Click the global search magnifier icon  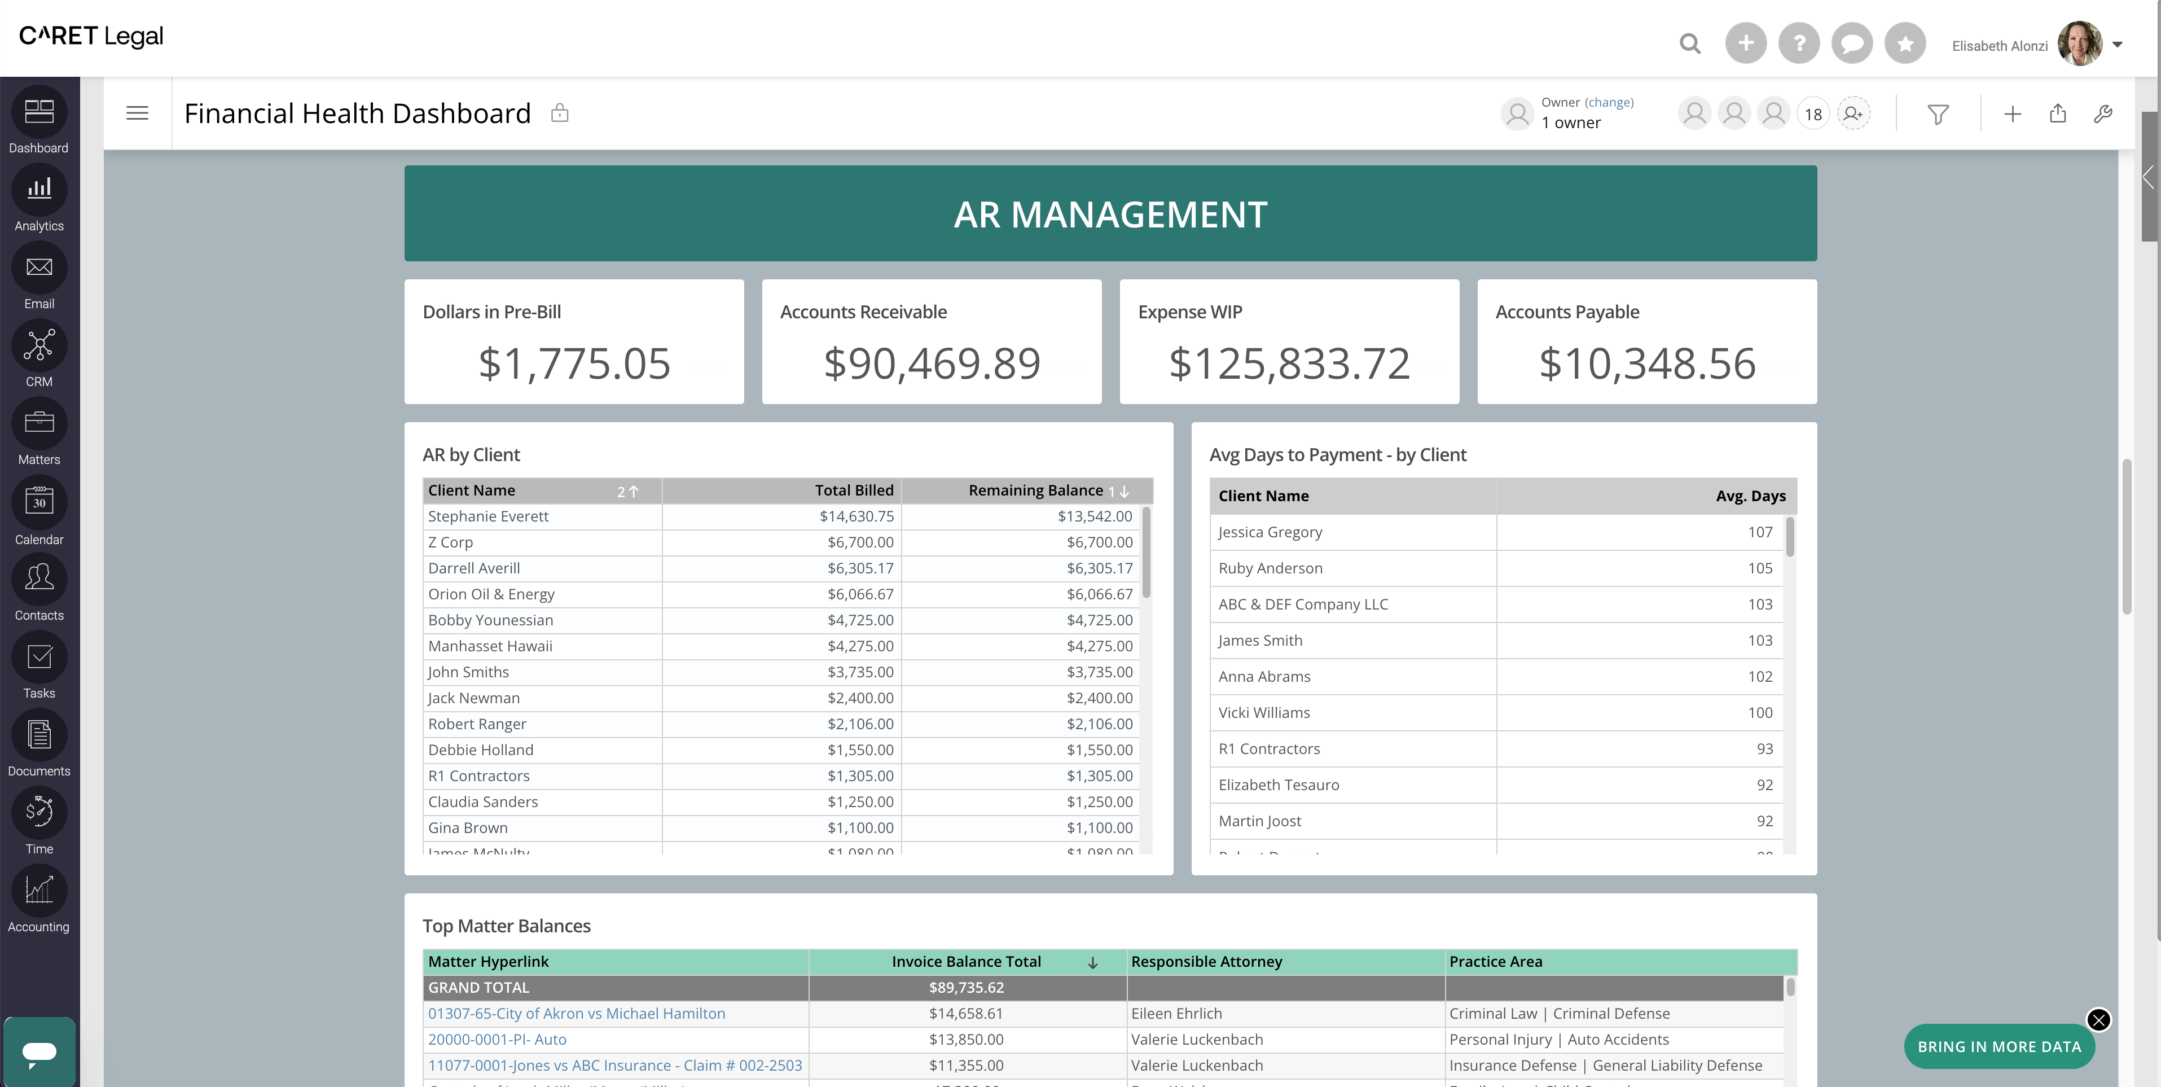1689,43
